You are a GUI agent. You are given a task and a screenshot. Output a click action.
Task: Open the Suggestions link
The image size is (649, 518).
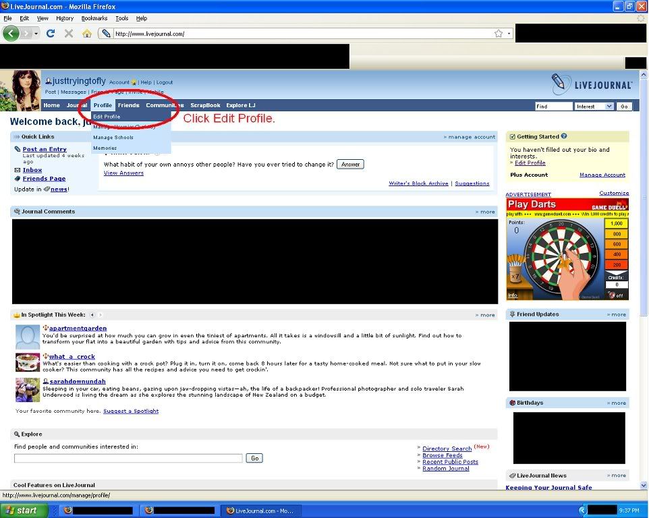[x=472, y=183]
